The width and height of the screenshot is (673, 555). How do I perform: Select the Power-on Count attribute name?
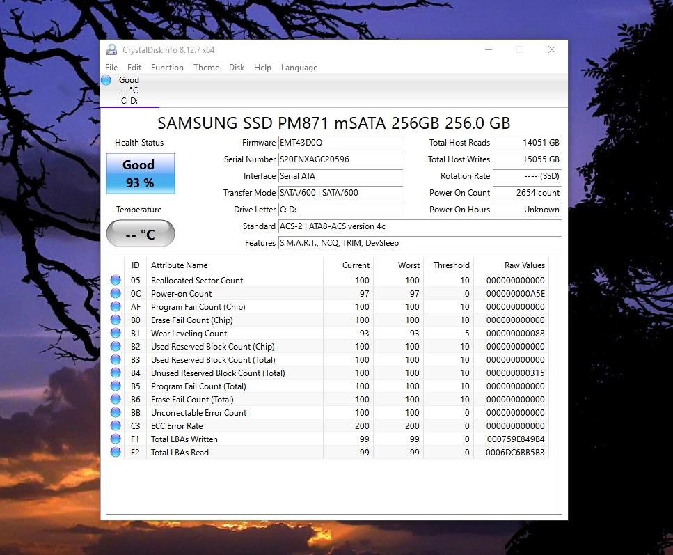coord(181,294)
